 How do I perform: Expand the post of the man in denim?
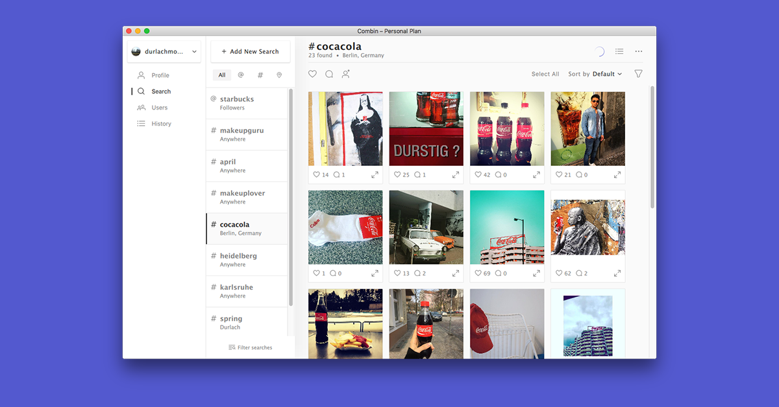pos(617,175)
